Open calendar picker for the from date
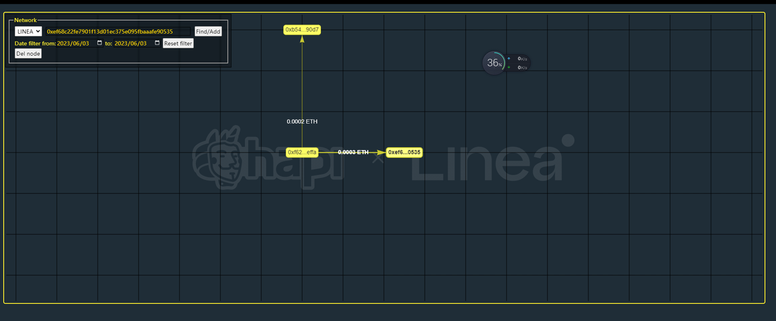The image size is (776, 321). click(100, 43)
